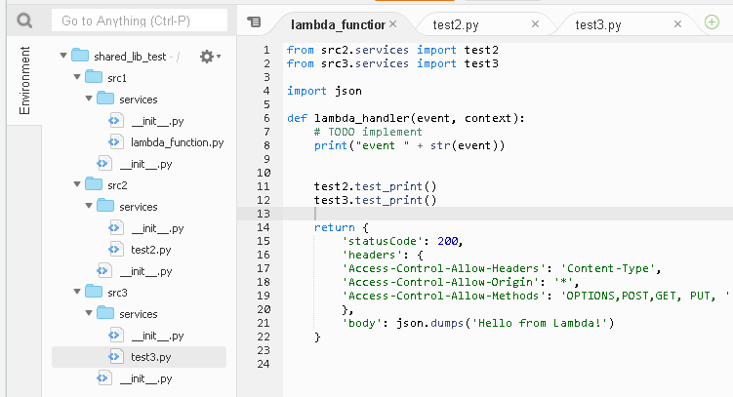Click the file icon beside lambda_function.py
This screenshot has width=733, height=397.
point(115,141)
